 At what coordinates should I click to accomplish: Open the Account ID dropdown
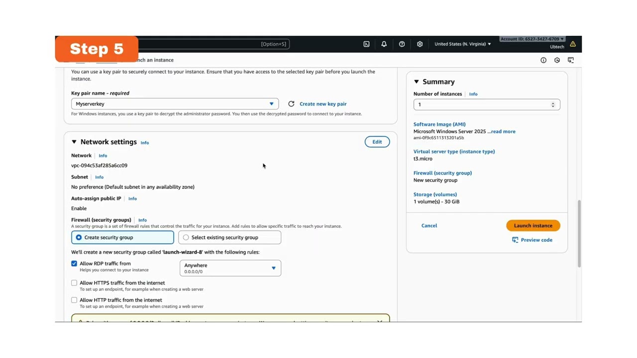pos(532,39)
